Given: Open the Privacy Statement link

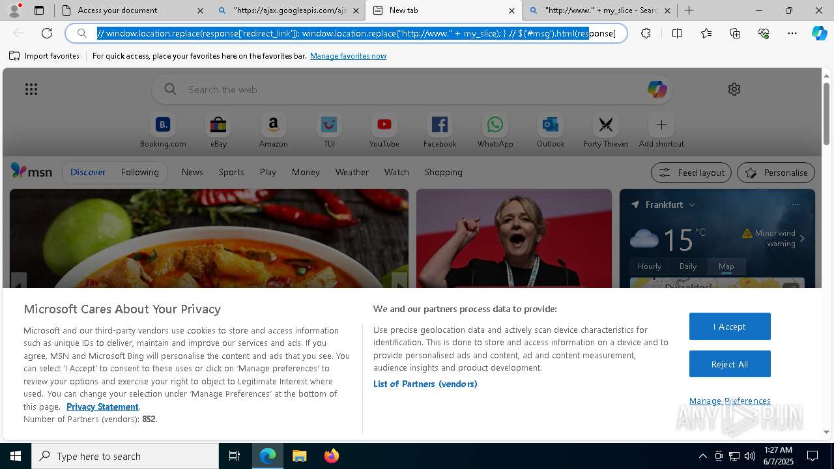Looking at the screenshot, I should click(102, 406).
